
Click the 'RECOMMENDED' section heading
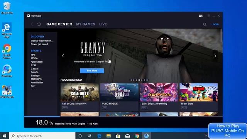71,80
